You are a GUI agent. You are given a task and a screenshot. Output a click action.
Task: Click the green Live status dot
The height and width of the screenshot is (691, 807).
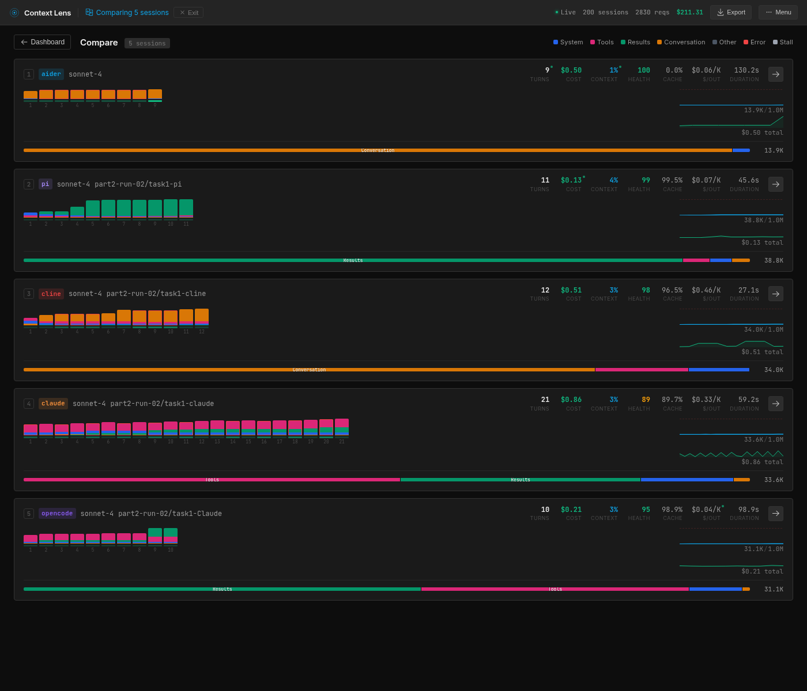click(x=556, y=11)
